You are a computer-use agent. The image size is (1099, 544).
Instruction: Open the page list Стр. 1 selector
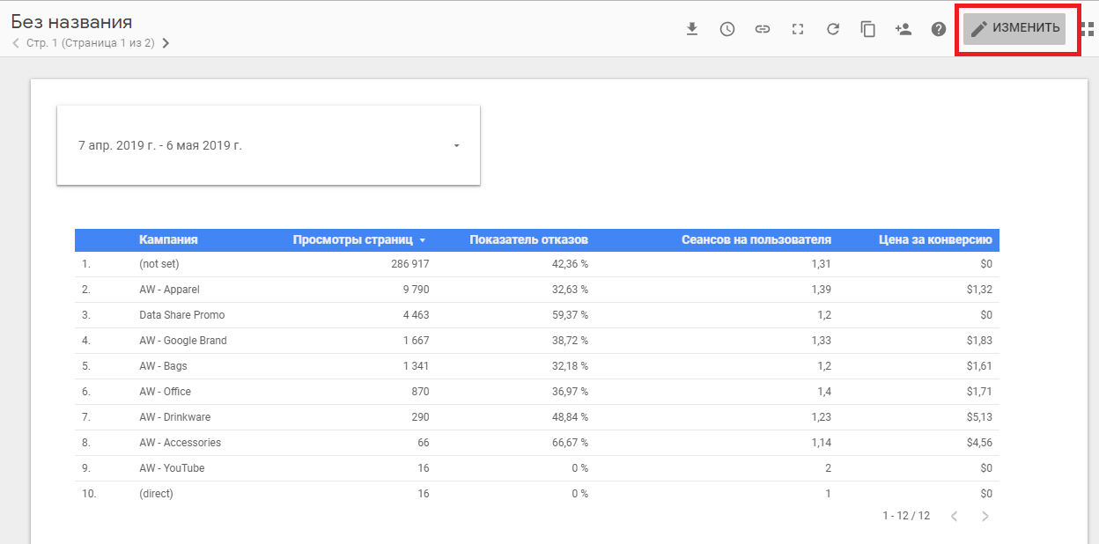pos(90,43)
